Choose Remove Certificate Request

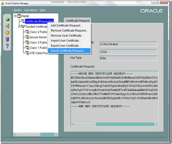[69, 30]
